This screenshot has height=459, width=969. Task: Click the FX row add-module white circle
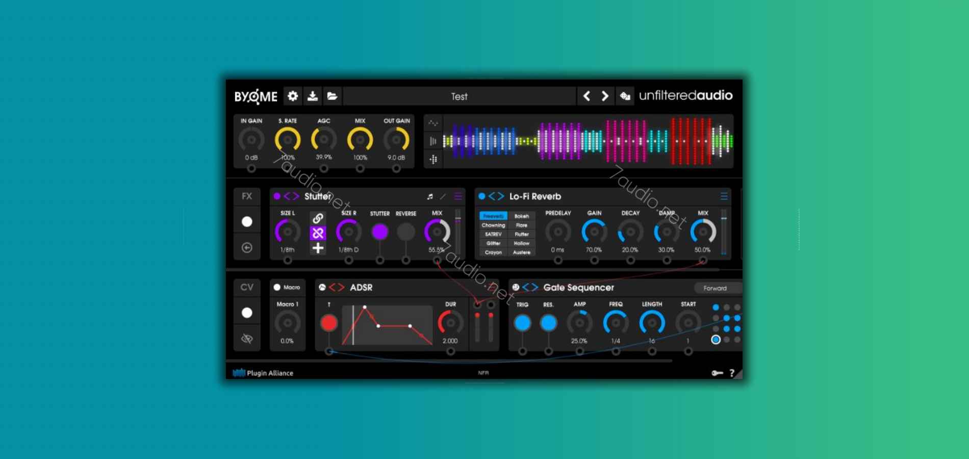pos(247,221)
